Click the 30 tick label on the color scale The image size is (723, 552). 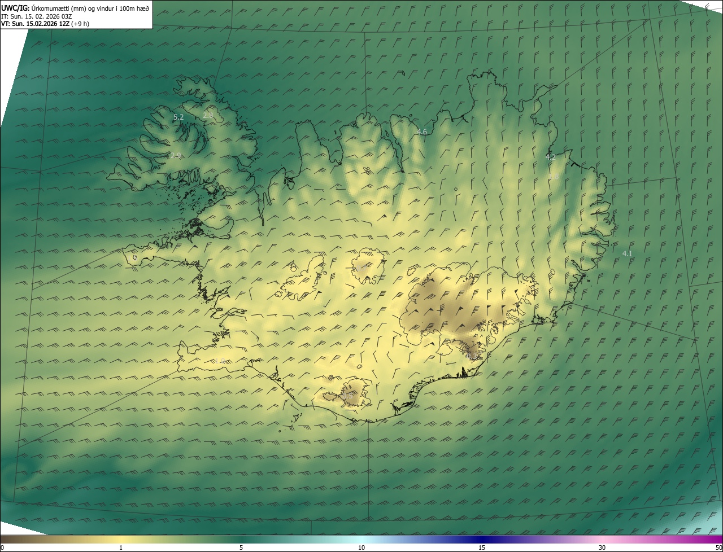click(x=602, y=547)
